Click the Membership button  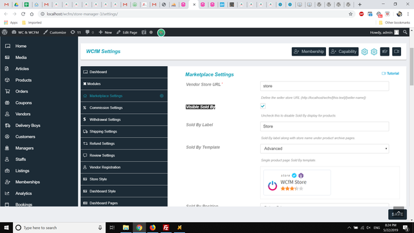(309, 52)
